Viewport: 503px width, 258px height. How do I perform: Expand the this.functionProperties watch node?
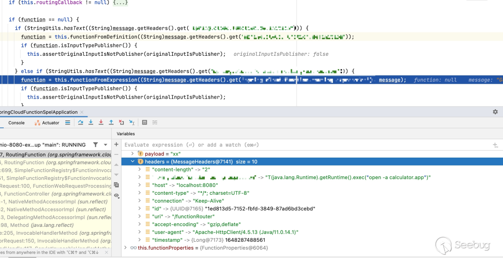coord(125,248)
